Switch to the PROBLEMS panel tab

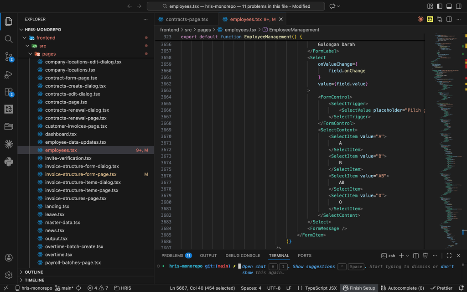pos(176,255)
